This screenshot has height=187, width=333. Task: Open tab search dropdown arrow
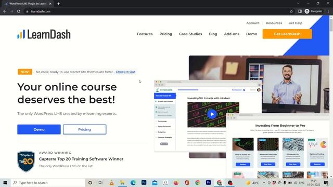click(298, 4)
